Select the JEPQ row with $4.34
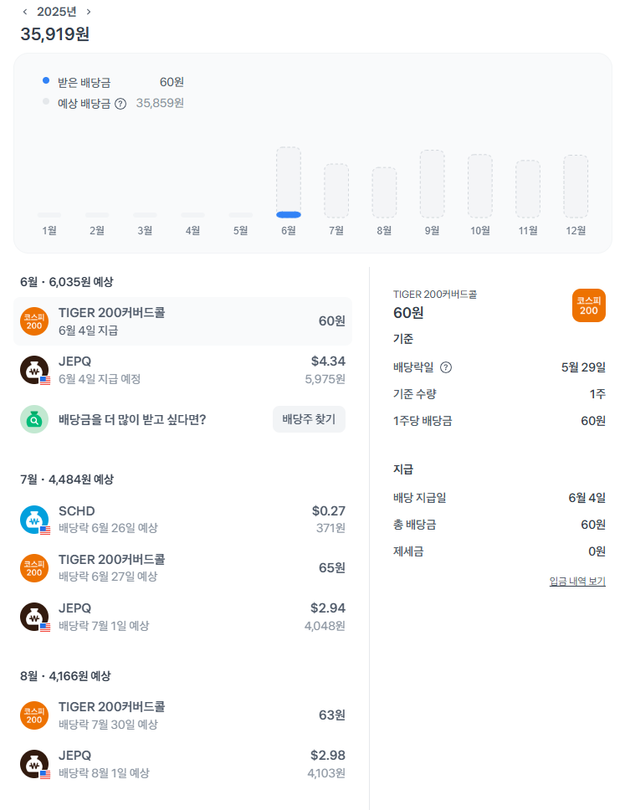This screenshot has height=810, width=630. click(182, 370)
